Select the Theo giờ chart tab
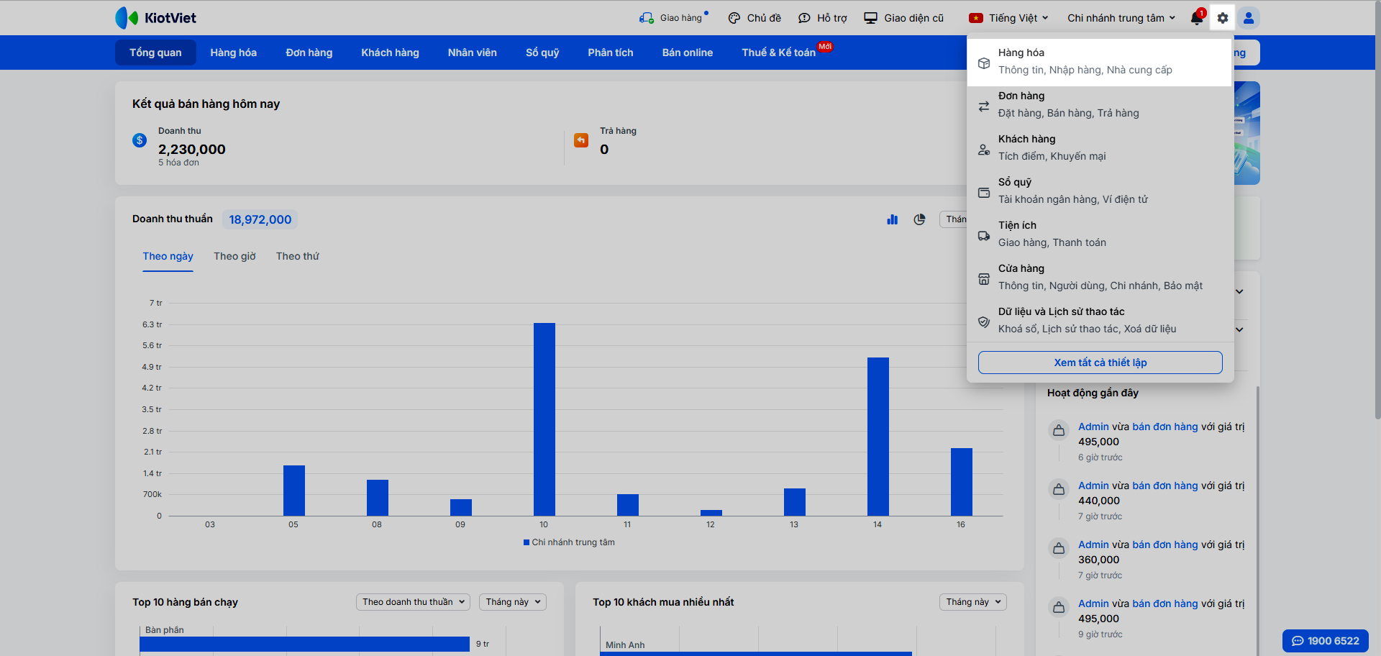This screenshot has height=656, width=1381. pos(234,257)
